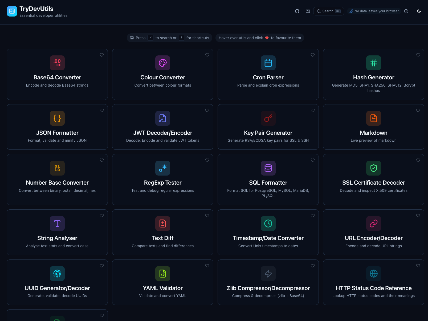Click 'Essential developer utilities' tagline
Image resolution: width=428 pixels, height=321 pixels.
click(43, 15)
